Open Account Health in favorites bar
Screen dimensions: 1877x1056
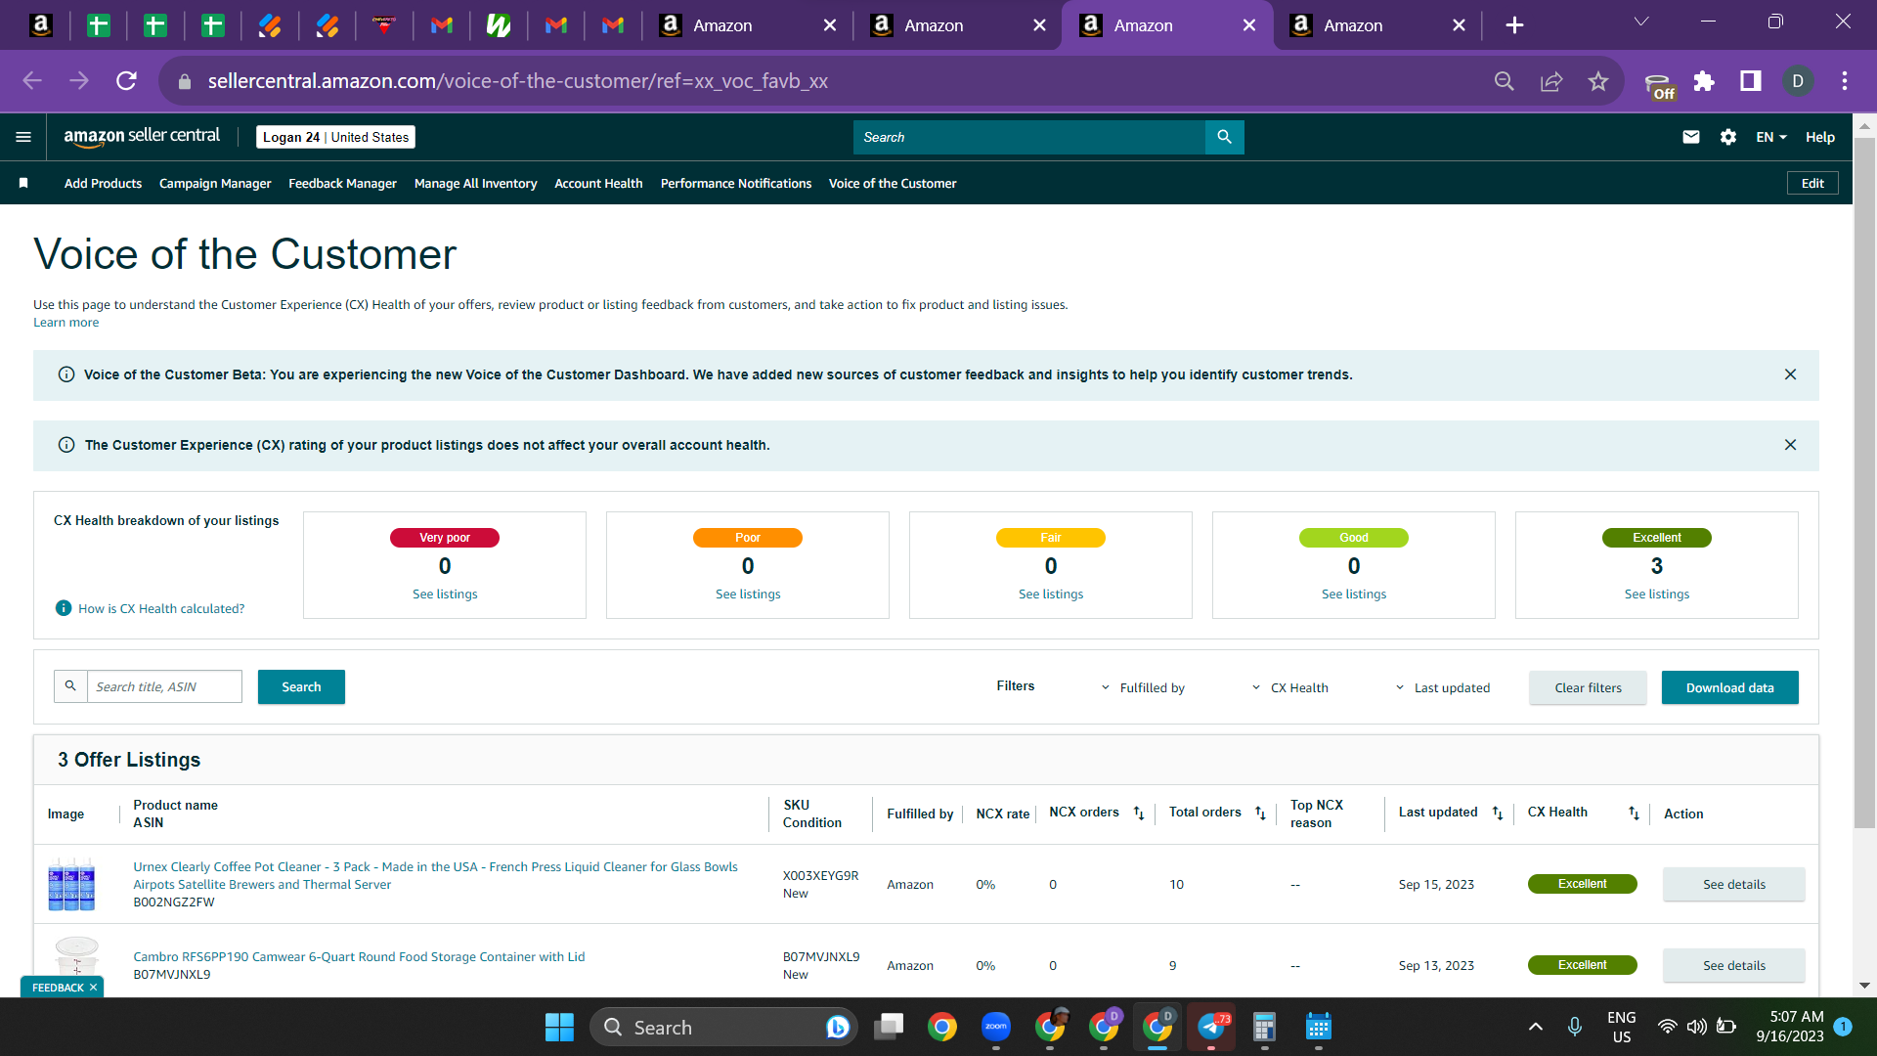(598, 183)
